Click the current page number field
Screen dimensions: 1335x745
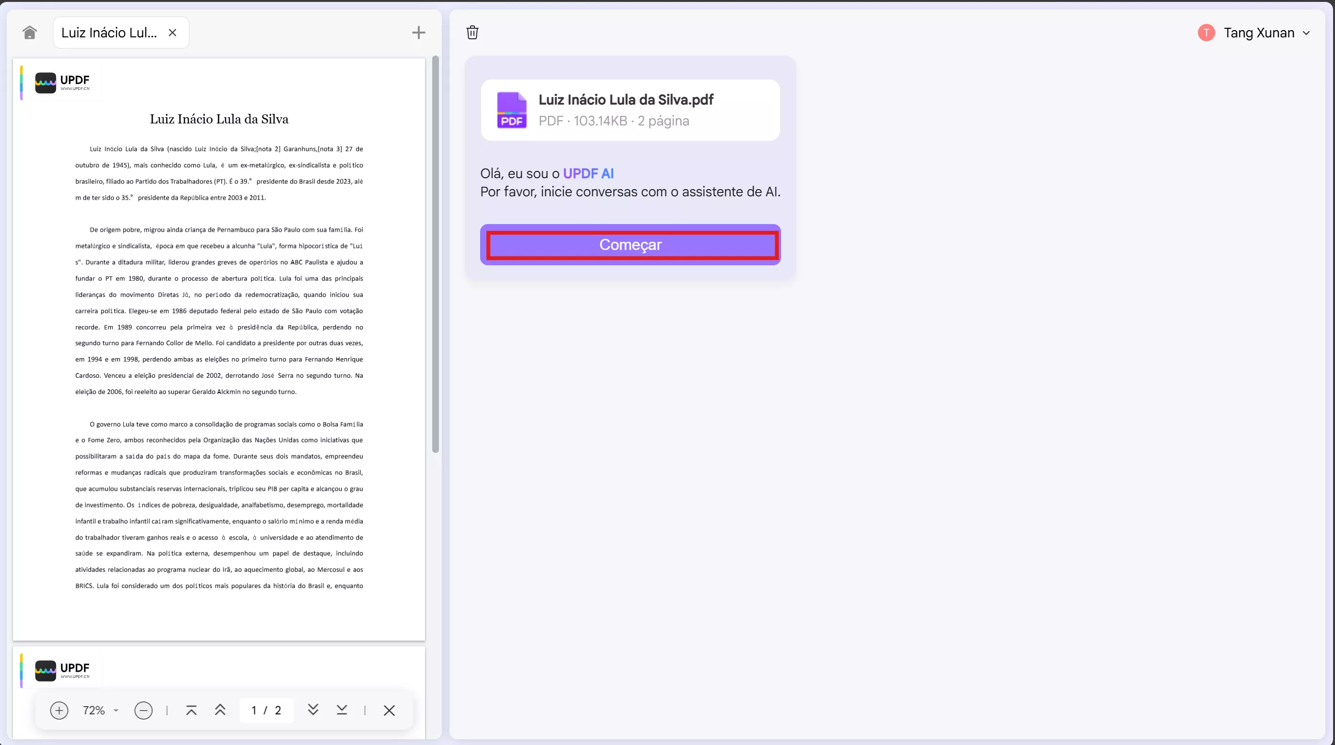254,711
